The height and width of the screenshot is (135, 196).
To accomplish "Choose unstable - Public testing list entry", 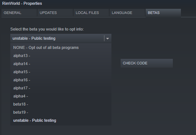I will 61,121.
